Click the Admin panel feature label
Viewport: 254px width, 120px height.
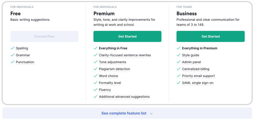pos(192,62)
